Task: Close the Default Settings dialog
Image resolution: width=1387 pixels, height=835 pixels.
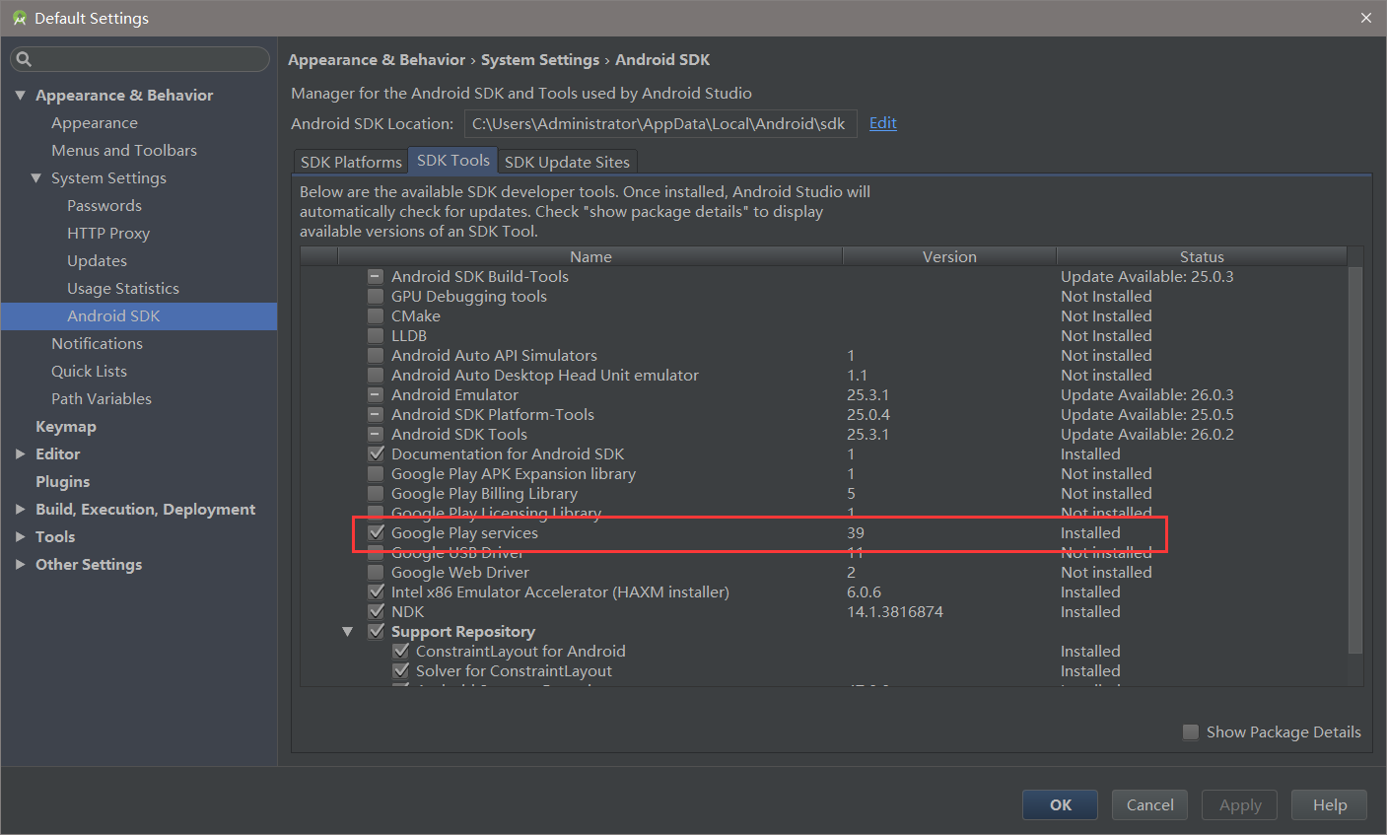Action: (x=1365, y=18)
